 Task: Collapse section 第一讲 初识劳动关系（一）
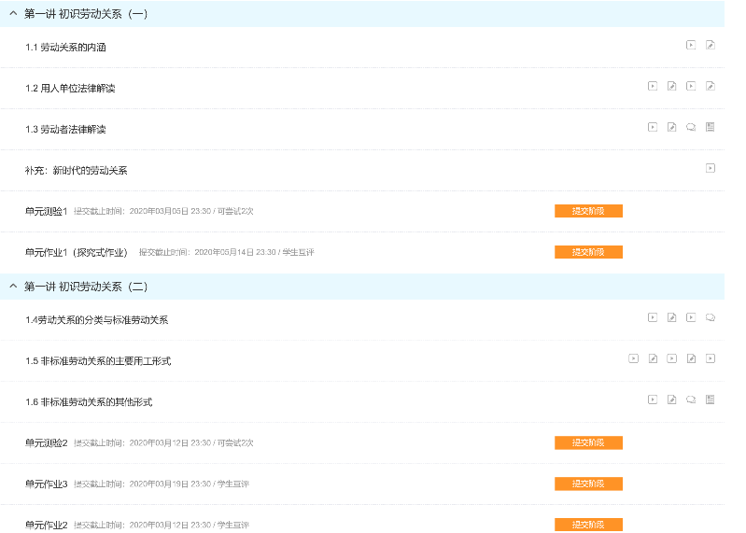tap(13, 14)
